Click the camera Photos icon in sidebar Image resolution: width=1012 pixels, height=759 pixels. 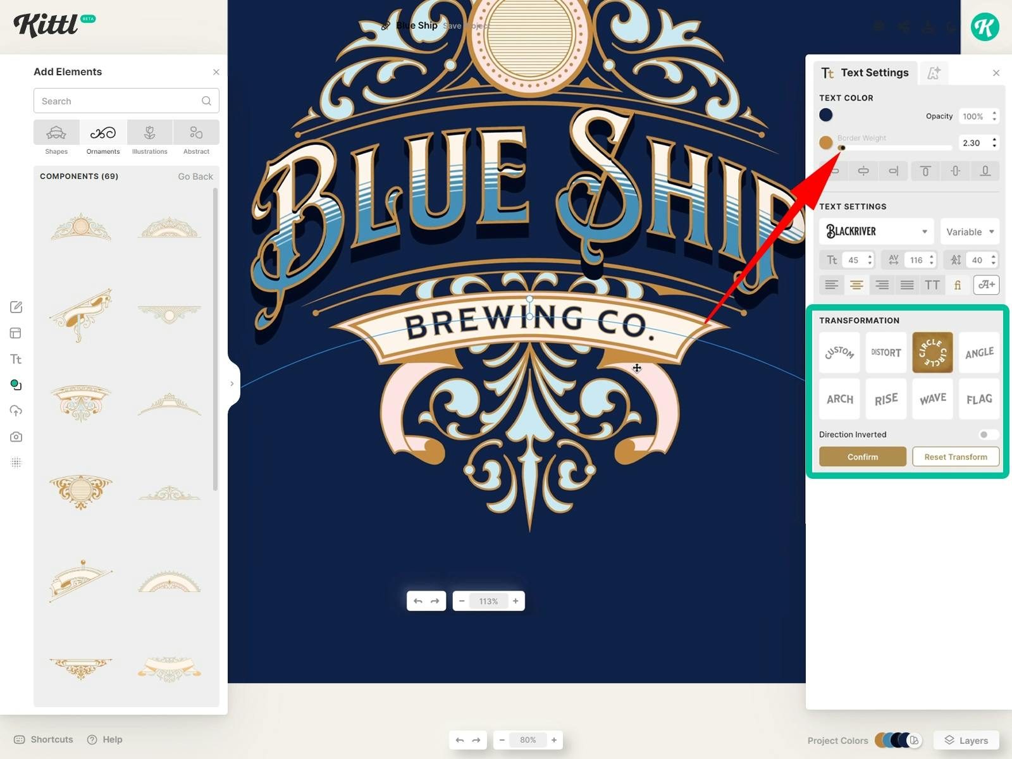(x=16, y=437)
